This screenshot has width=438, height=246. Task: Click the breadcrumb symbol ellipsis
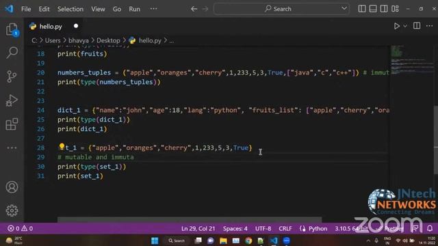pyautogui.click(x=172, y=41)
